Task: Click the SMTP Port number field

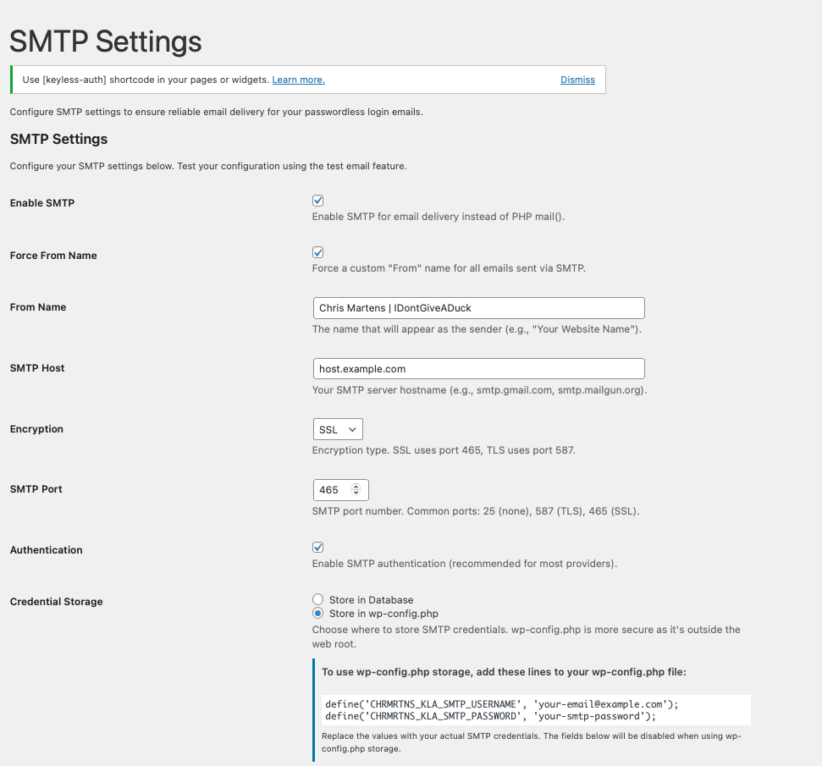Action: 330,490
